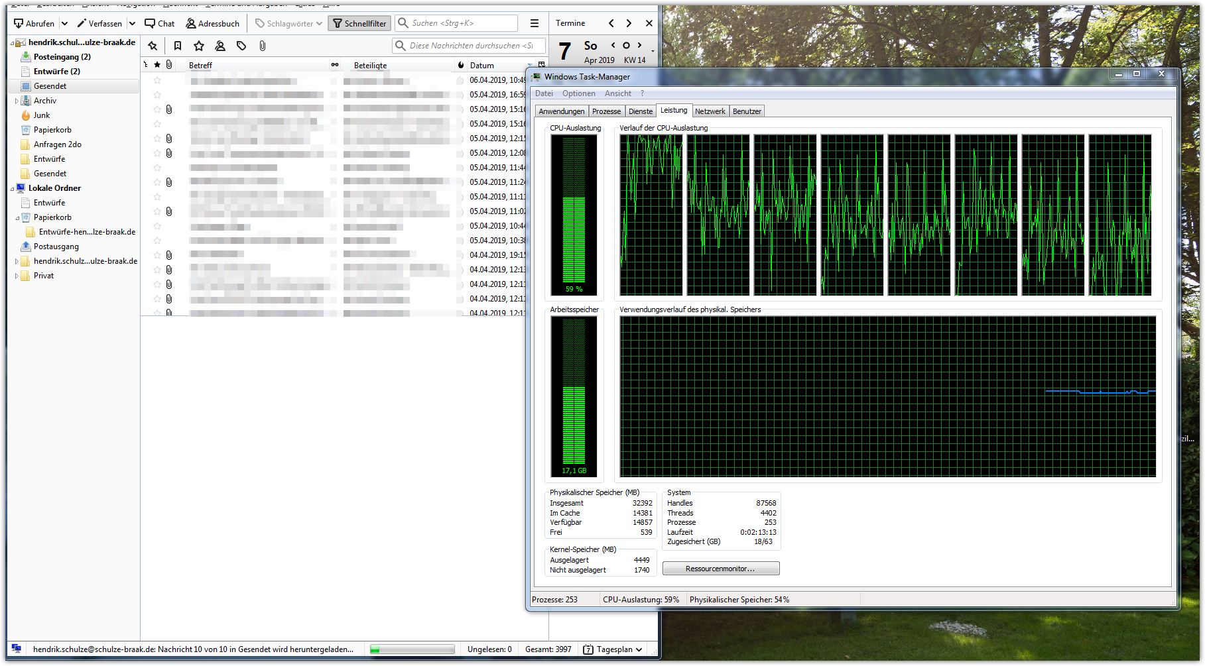Toggle the pin icon to keep quick filters applied

[x=153, y=46]
